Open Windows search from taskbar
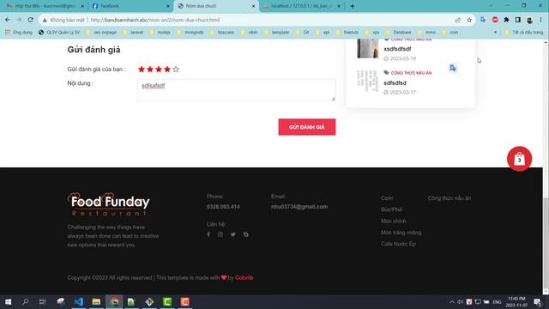This screenshot has height=309, width=549. point(25,301)
